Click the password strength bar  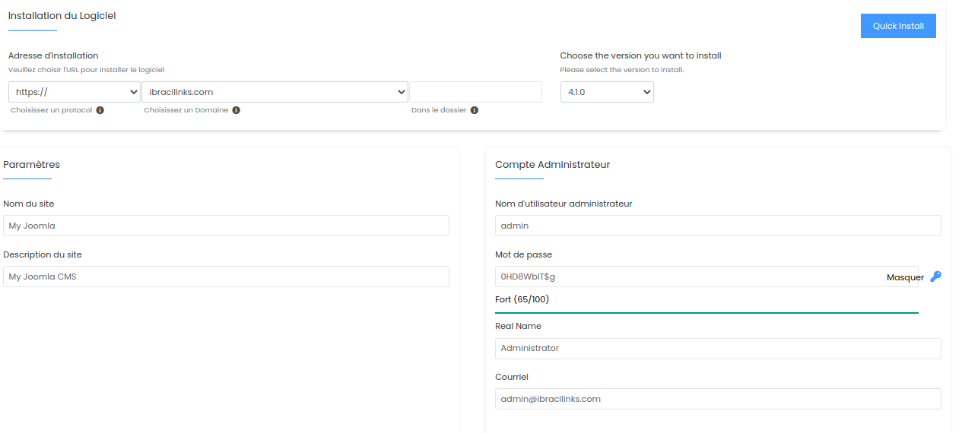706,312
